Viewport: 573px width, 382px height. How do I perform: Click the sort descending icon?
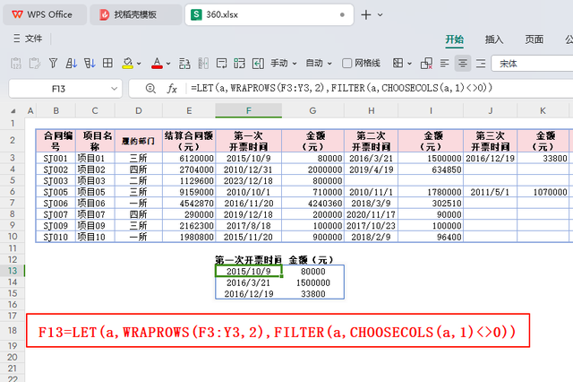[90, 64]
